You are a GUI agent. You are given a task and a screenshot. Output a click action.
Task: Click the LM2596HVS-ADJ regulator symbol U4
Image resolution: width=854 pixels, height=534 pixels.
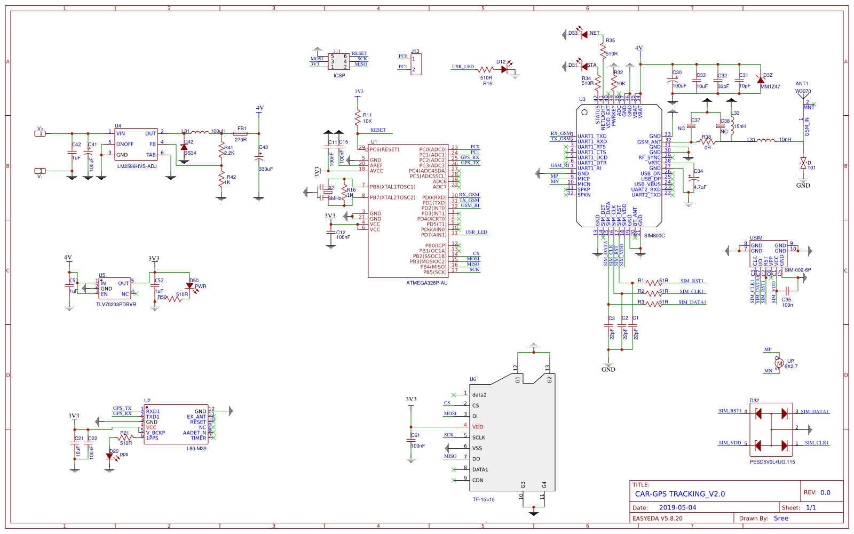click(136, 144)
